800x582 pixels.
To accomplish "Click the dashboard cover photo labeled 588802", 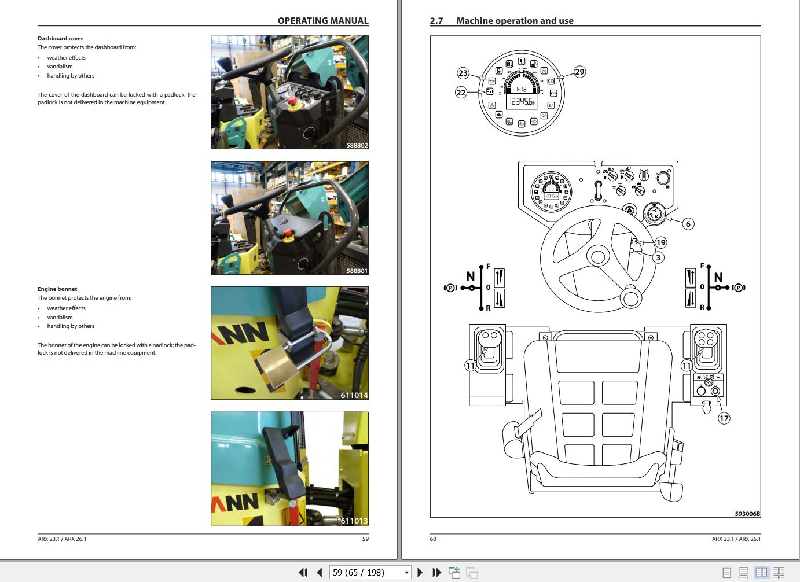I will click(289, 91).
